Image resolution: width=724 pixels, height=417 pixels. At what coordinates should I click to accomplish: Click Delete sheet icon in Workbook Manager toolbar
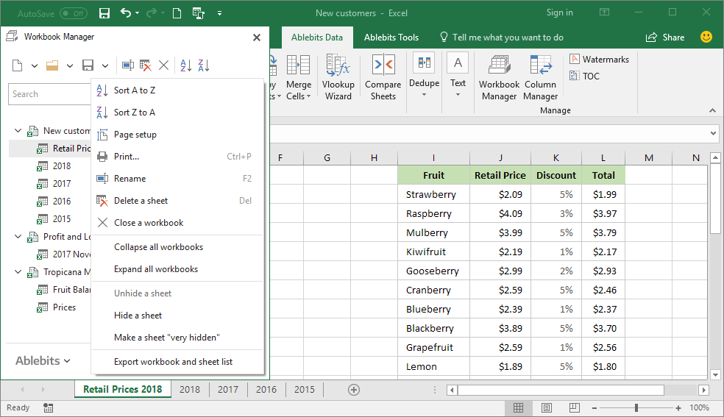click(146, 65)
